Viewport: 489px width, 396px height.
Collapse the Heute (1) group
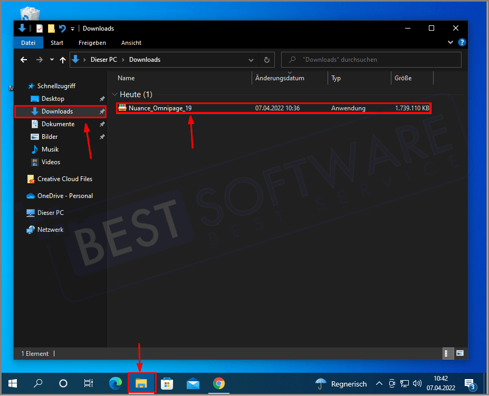[114, 94]
